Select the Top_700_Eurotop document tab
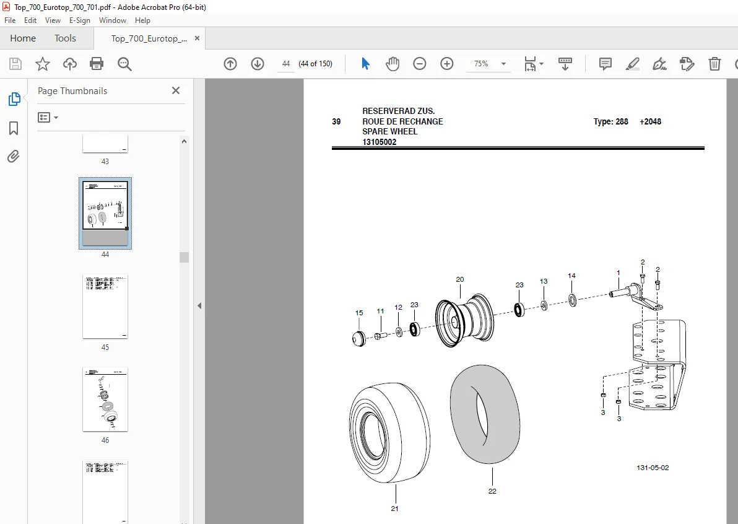 [x=149, y=38]
